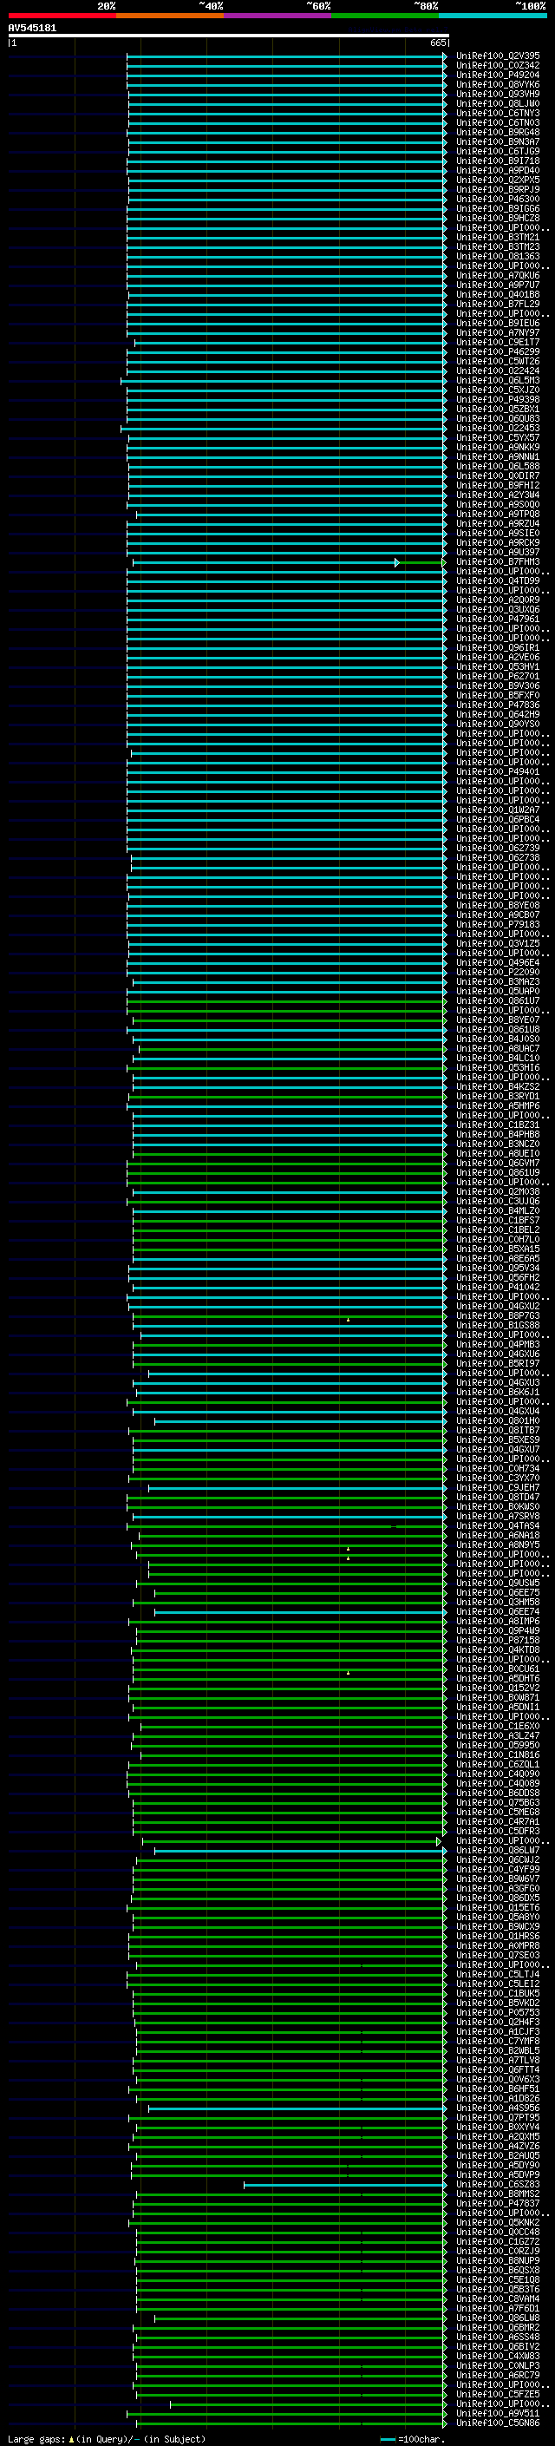Click UniRef100_P05753 label
Viewport: 555px width, 2446px height.
click(x=497, y=2013)
